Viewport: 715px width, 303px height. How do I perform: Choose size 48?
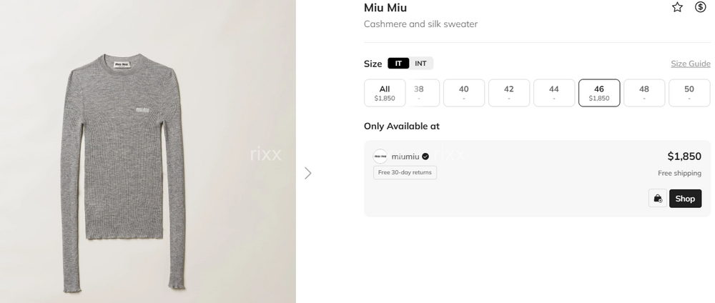pyautogui.click(x=644, y=93)
